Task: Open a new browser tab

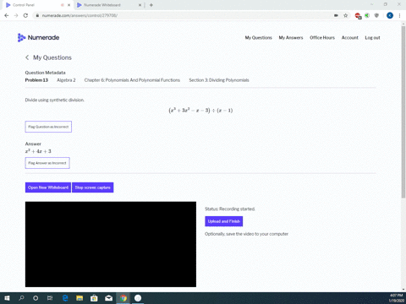Action: pyautogui.click(x=151, y=5)
